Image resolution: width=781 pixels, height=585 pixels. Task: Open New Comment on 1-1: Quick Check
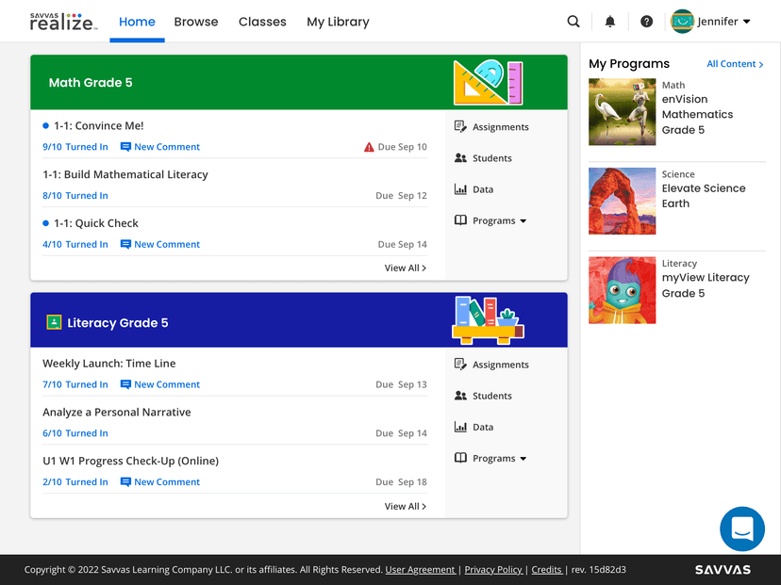[160, 245]
